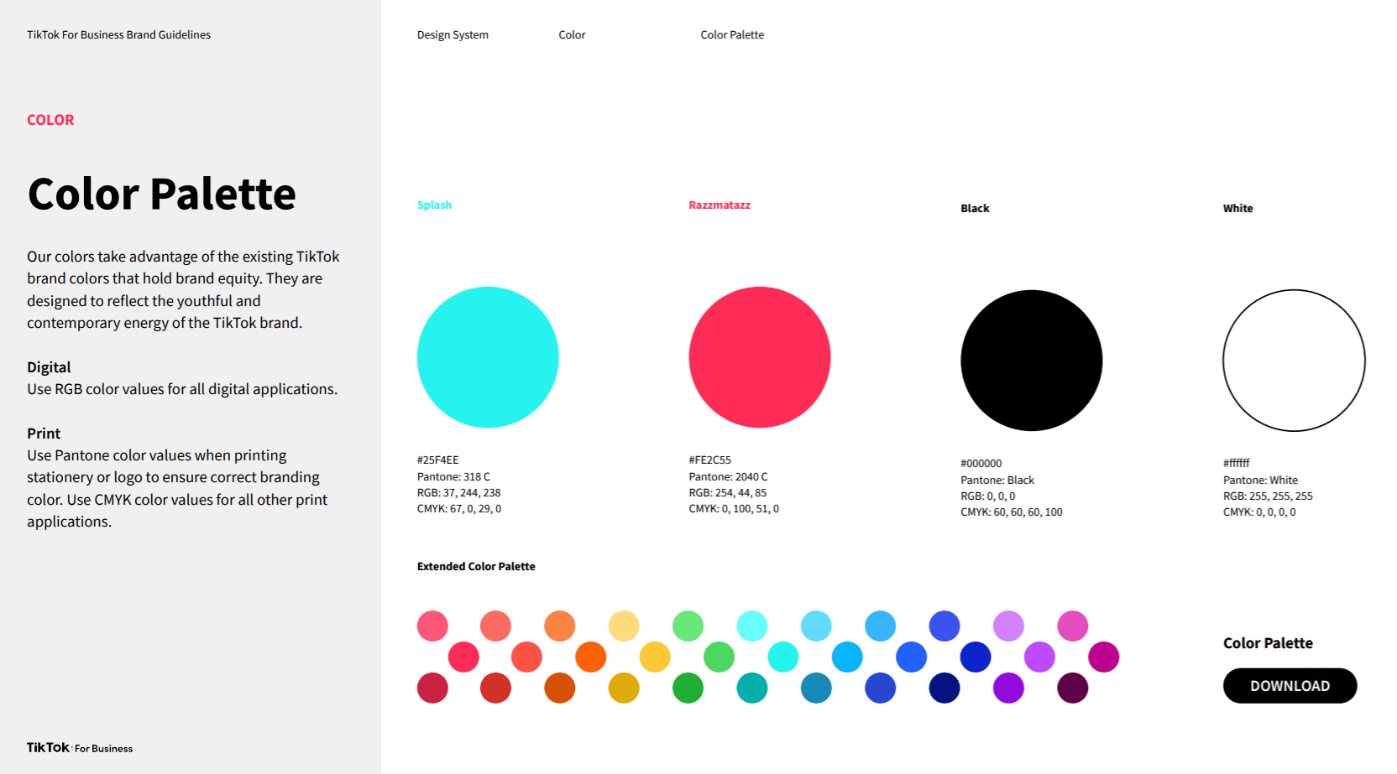Viewport: 1397px width, 774px height.
Task: Click the Color Palette label above DOWNLOAD
Action: tap(1268, 643)
